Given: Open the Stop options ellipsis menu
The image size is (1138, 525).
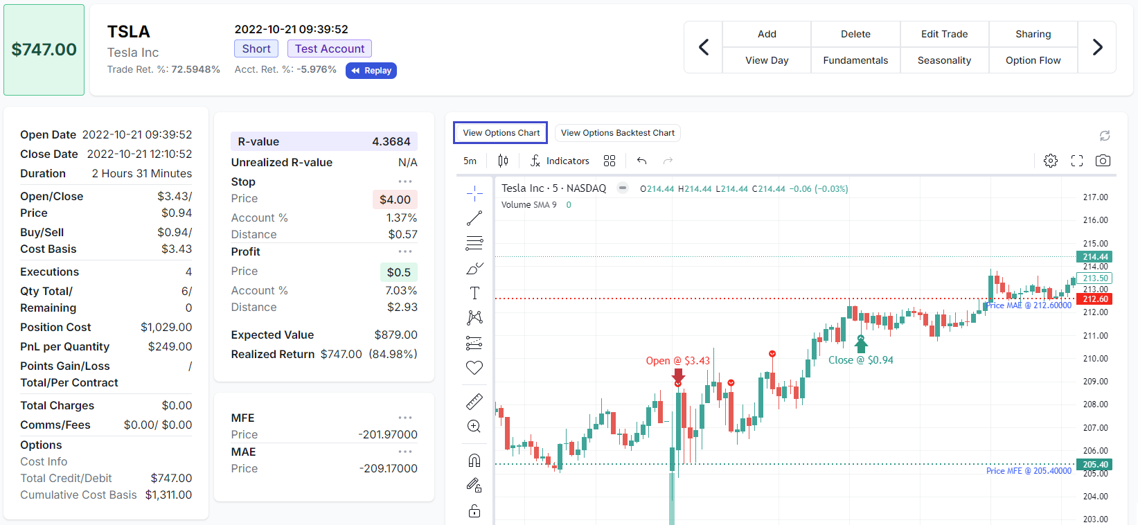Looking at the screenshot, I should pyautogui.click(x=405, y=181).
